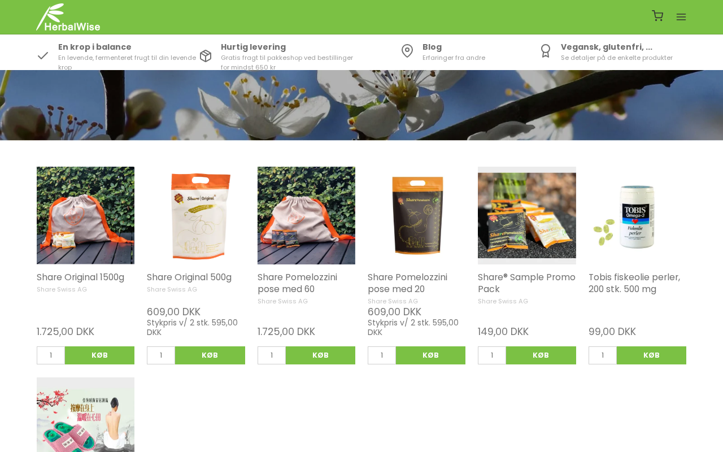Viewport: 723px width, 452px height.
Task: Click the checkmark icon beside En krop i balance
Action: pos(43,55)
